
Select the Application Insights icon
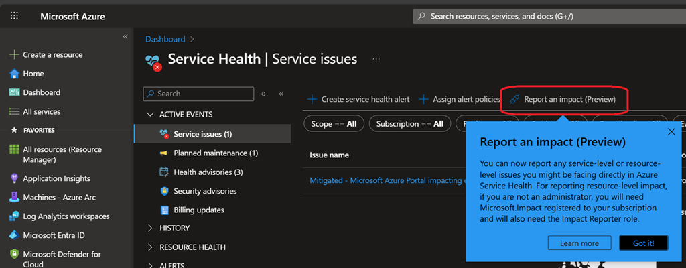14,179
